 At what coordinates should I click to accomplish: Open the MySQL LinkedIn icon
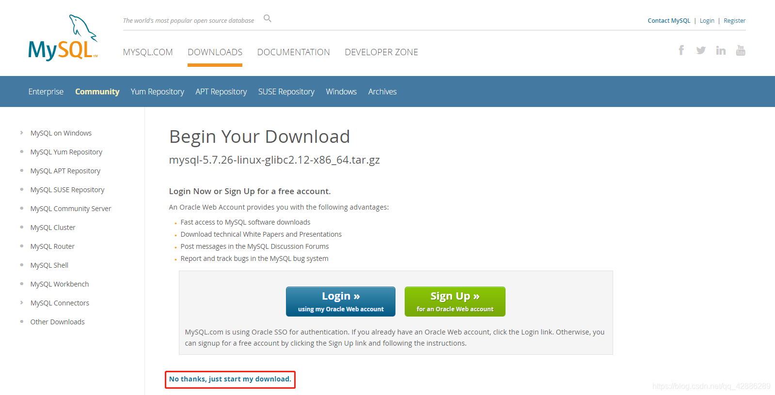tap(721, 50)
